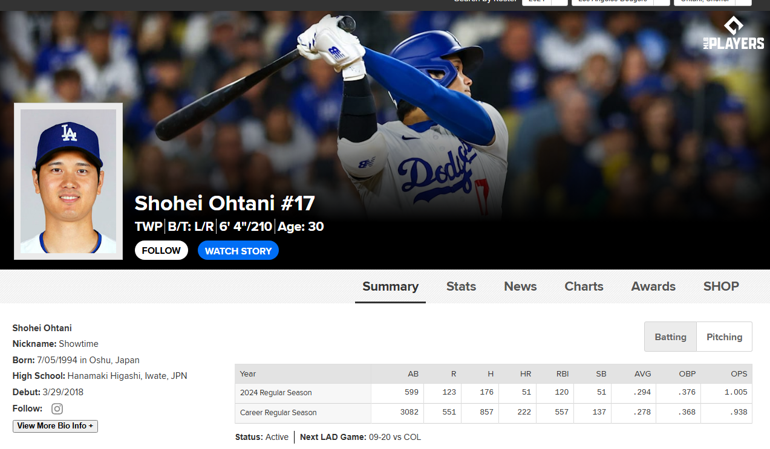Click the MLB Players logo
This screenshot has height=449, width=770.
tap(733, 33)
